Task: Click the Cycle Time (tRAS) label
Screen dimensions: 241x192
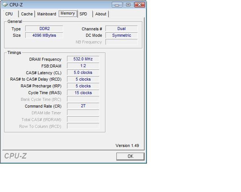Action: 45,93
